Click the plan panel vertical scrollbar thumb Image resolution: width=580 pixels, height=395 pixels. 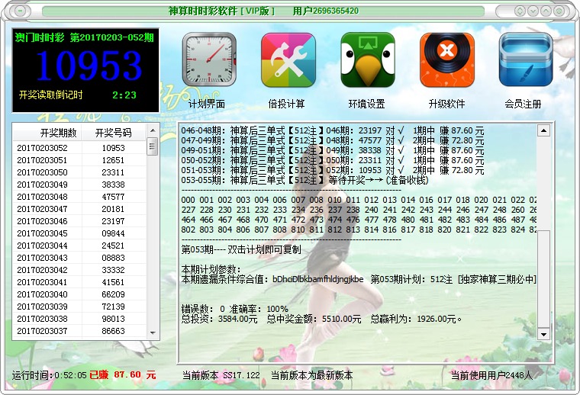tap(543, 279)
